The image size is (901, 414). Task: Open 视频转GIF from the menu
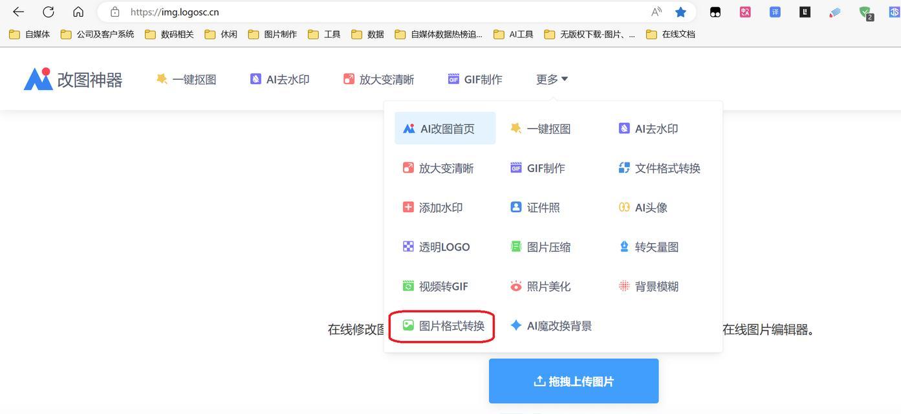click(x=435, y=287)
